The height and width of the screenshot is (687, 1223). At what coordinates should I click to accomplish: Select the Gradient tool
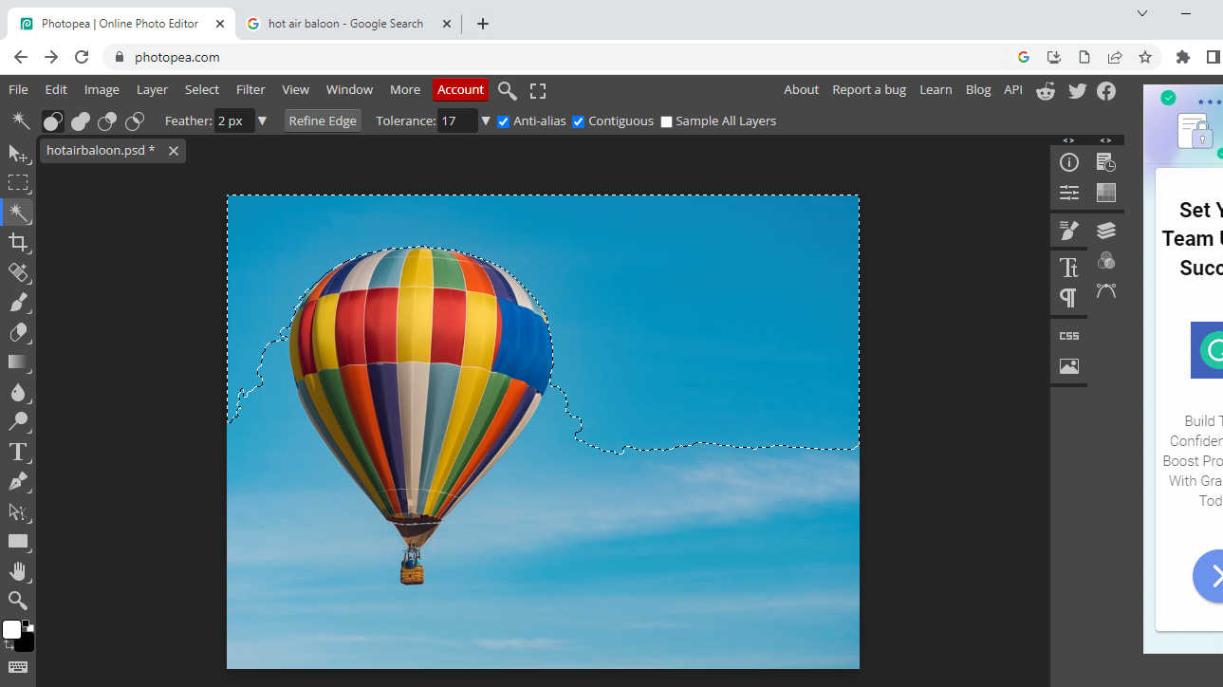pyautogui.click(x=18, y=362)
